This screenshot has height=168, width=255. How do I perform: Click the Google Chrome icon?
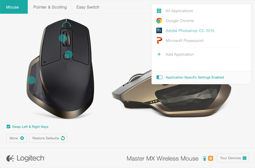[159, 21]
